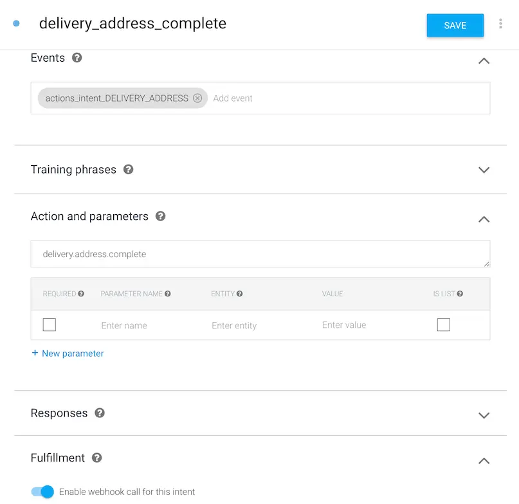Click the help icon beside ENTITY column

[x=240, y=294]
